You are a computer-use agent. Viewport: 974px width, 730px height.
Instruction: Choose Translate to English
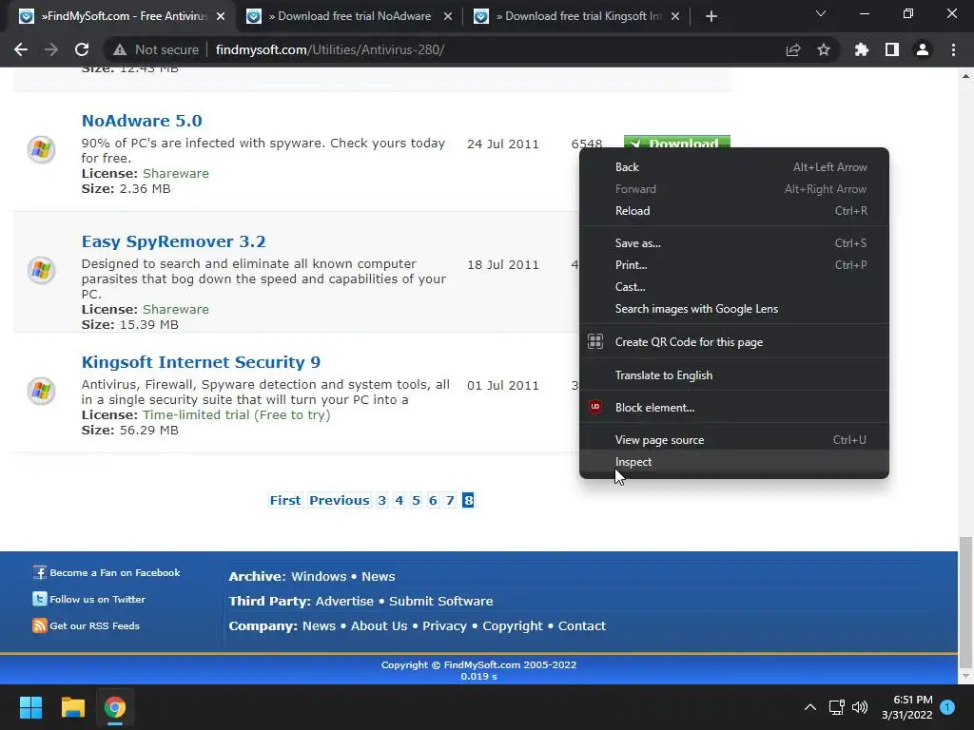point(733,375)
